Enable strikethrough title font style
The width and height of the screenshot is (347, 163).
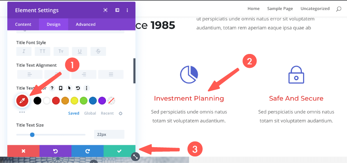(98, 51)
